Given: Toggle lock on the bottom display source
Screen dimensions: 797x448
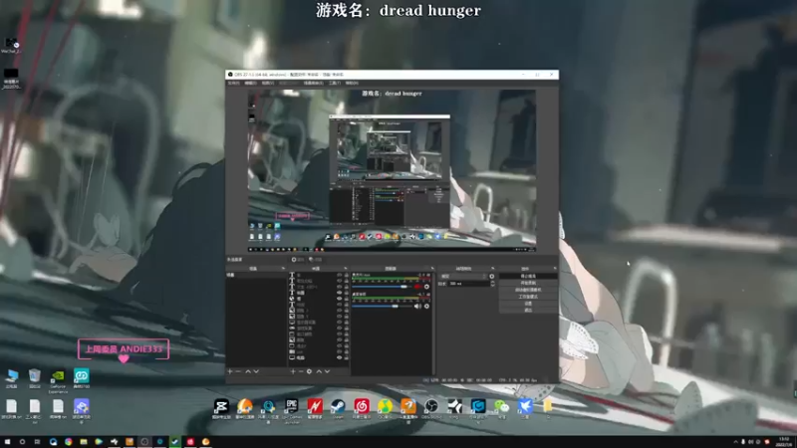Looking at the screenshot, I should 347,357.
